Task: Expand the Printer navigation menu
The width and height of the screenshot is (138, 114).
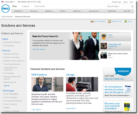Action: [63, 11]
